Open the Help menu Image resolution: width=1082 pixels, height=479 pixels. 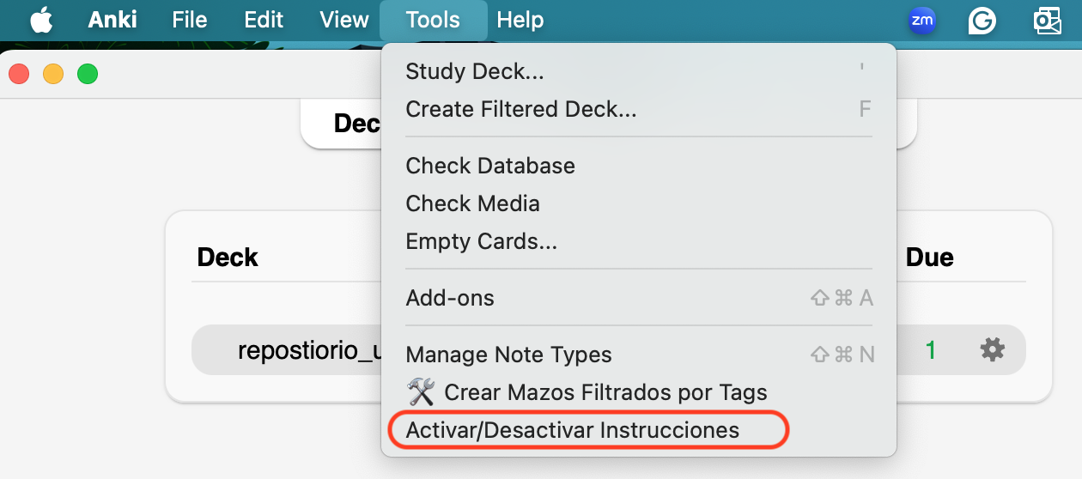coord(520,20)
